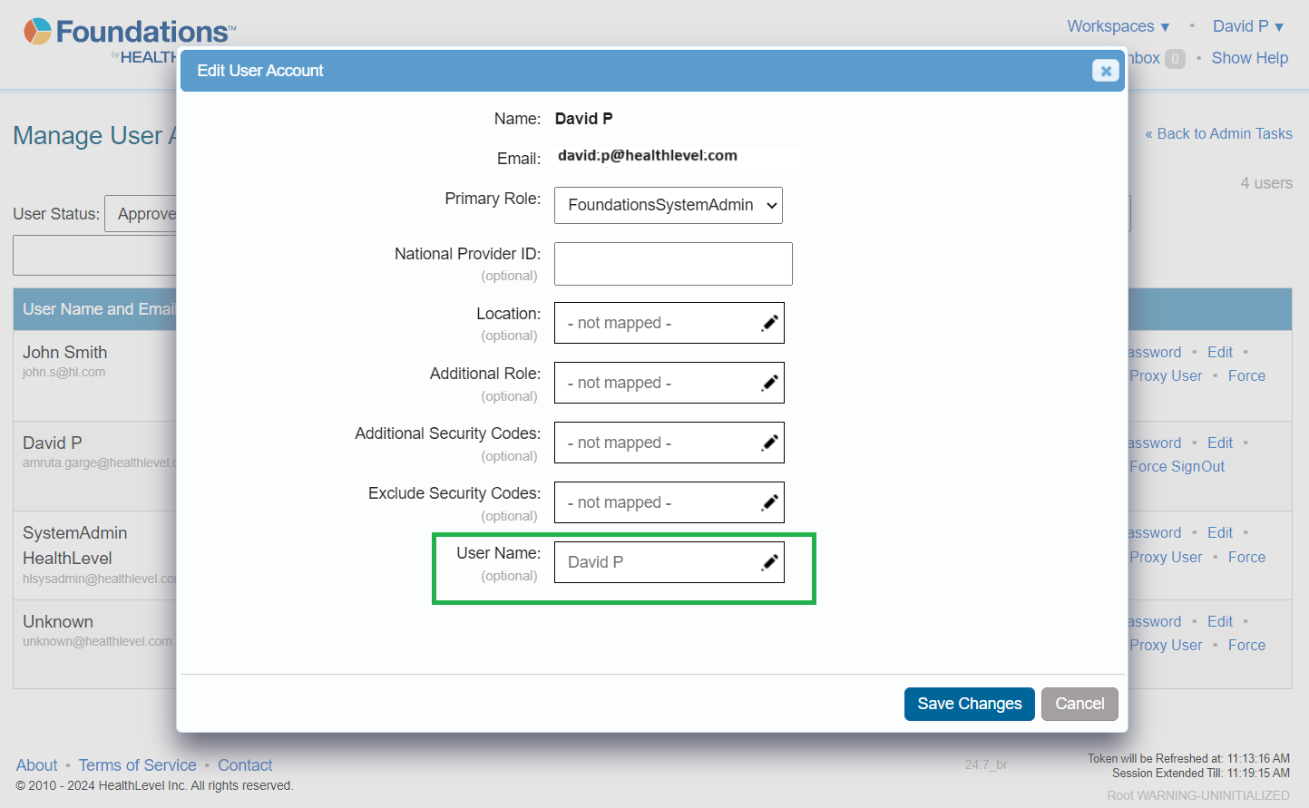The image size is (1309, 808).
Task: Open the Contact footer link
Action: [x=245, y=765]
